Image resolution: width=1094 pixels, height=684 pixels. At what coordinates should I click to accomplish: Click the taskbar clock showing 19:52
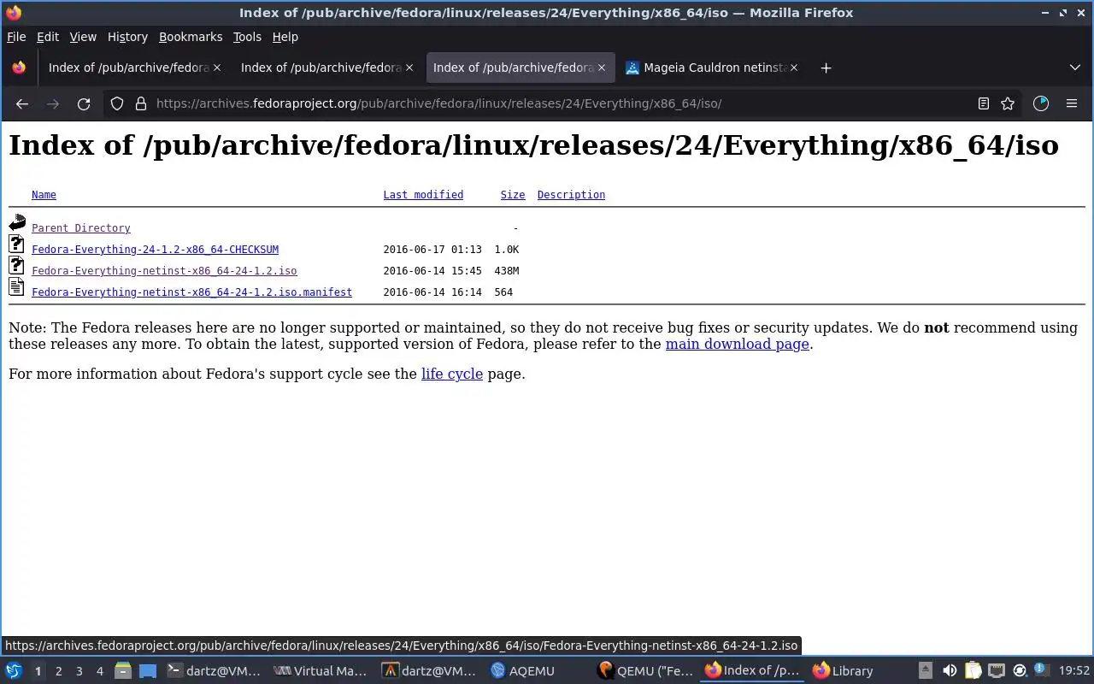(x=1074, y=671)
